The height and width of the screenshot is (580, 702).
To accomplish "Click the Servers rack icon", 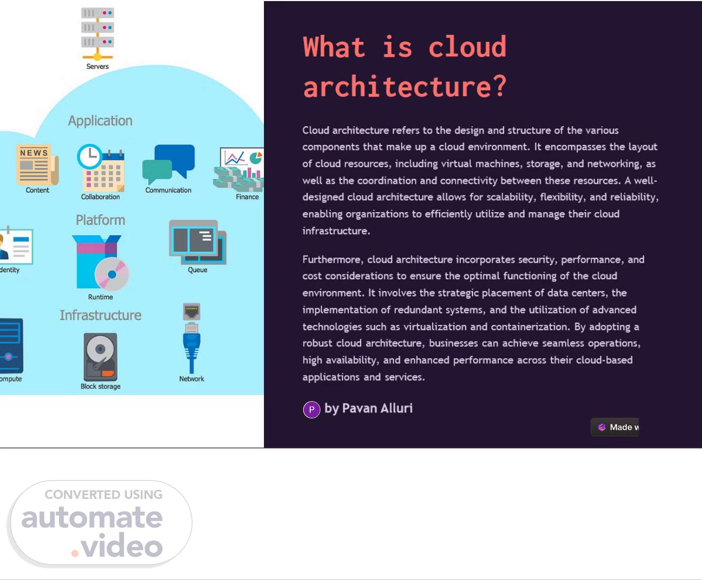I will tap(97, 33).
